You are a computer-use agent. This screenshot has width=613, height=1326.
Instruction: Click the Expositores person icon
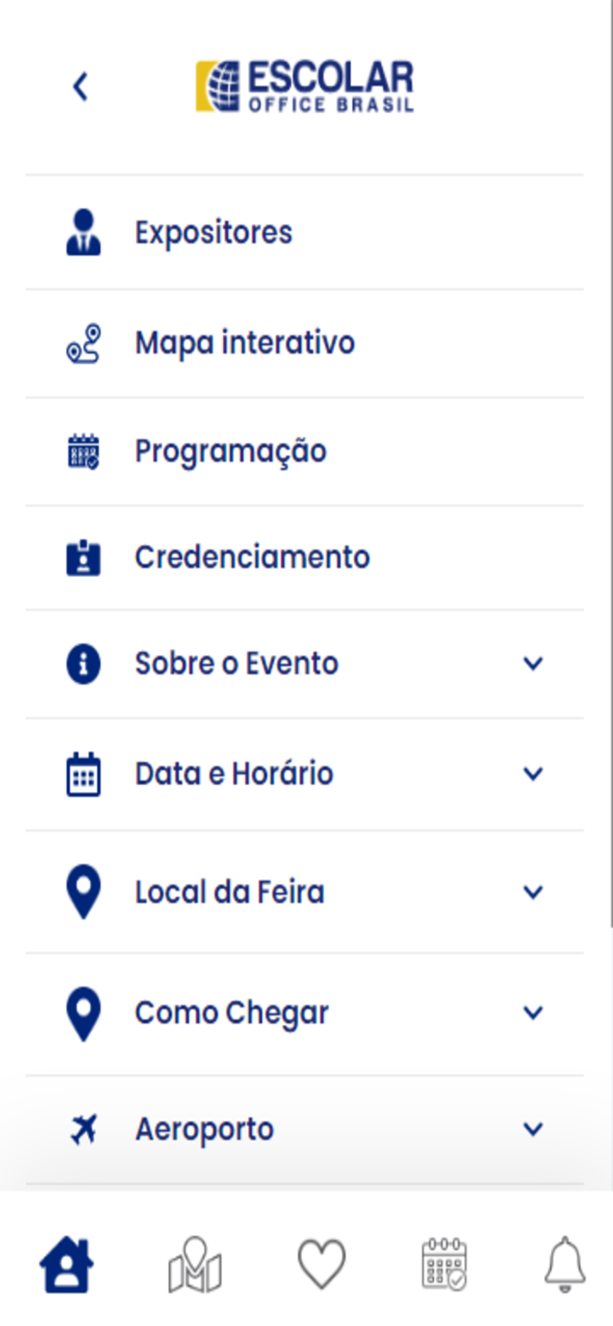(82, 232)
